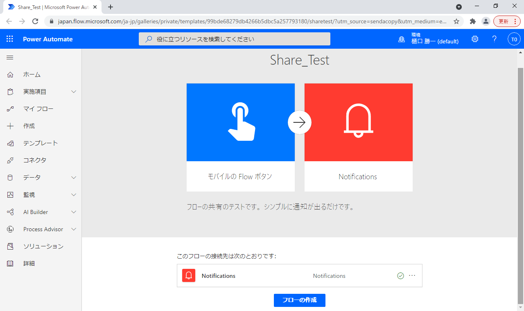Open the Chrome profile icon

pos(486,21)
